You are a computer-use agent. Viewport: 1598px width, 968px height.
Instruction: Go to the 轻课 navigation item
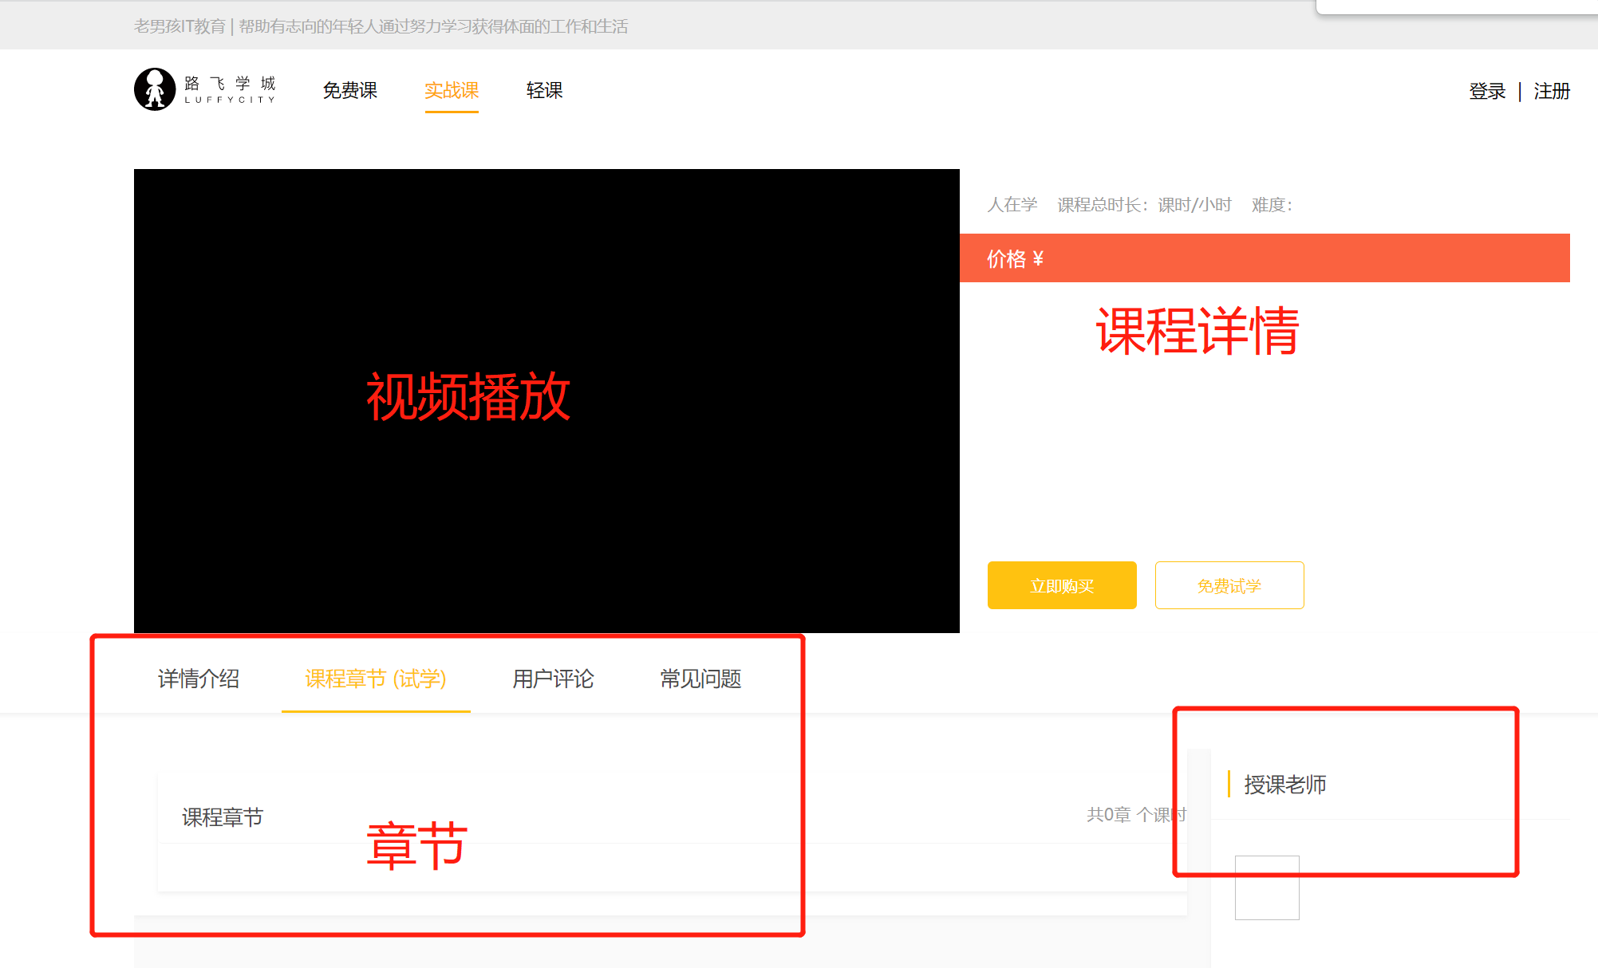[545, 91]
